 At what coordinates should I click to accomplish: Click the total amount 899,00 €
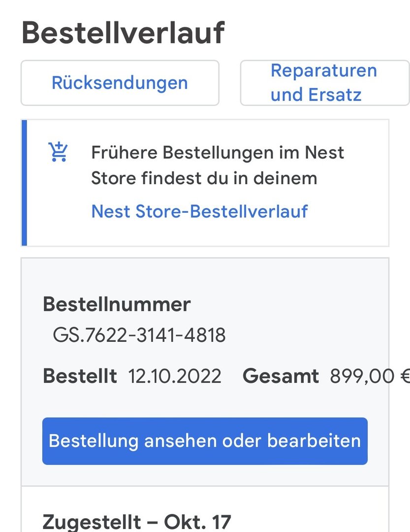[x=369, y=376]
